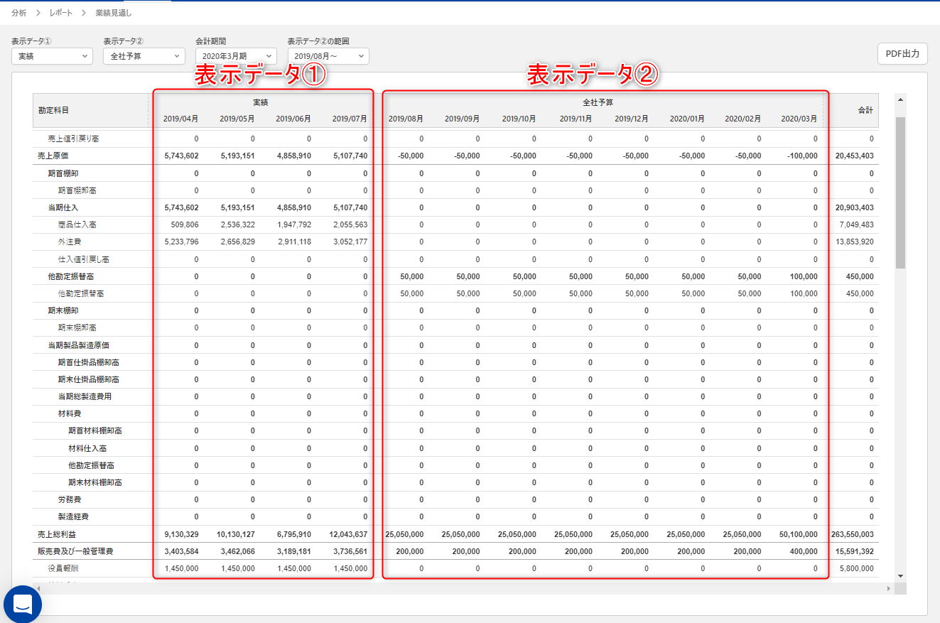Open the chat support widget
The image size is (940, 623).
click(22, 604)
